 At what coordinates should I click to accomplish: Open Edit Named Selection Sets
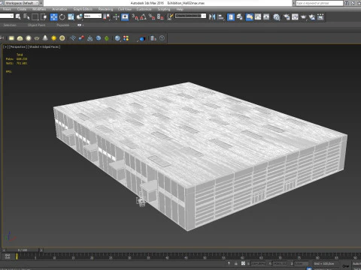pos(170,17)
